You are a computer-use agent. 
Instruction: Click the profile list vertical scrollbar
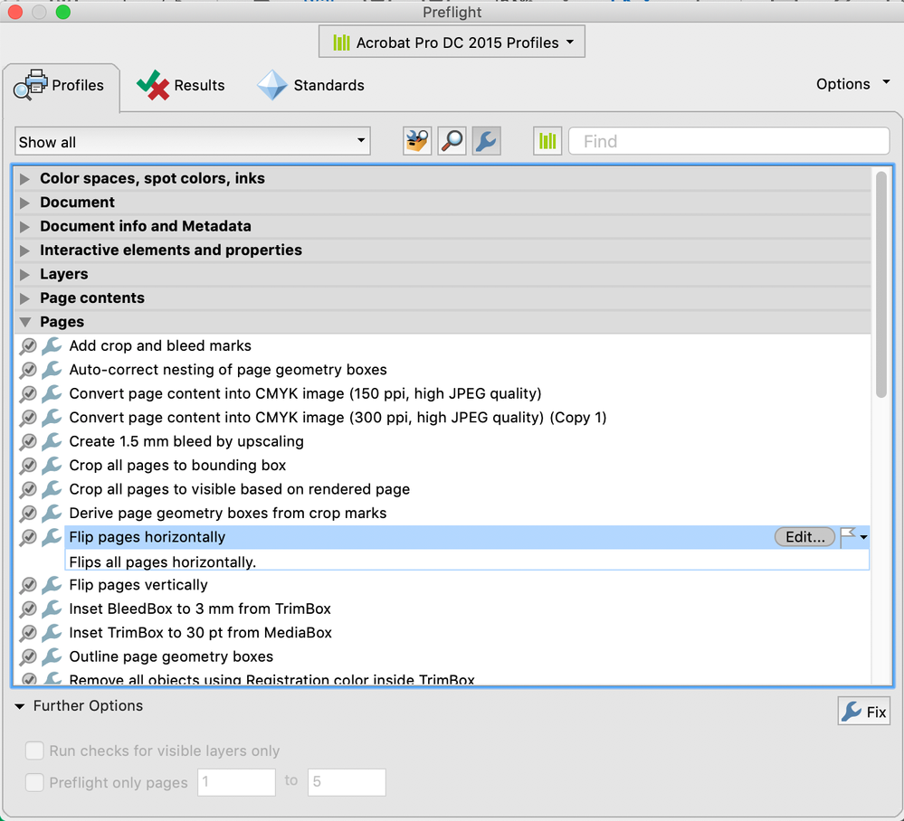[x=881, y=285]
